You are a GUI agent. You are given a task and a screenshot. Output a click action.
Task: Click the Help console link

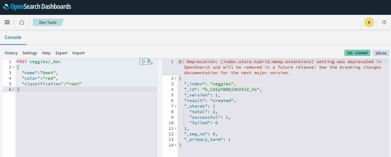46,53
